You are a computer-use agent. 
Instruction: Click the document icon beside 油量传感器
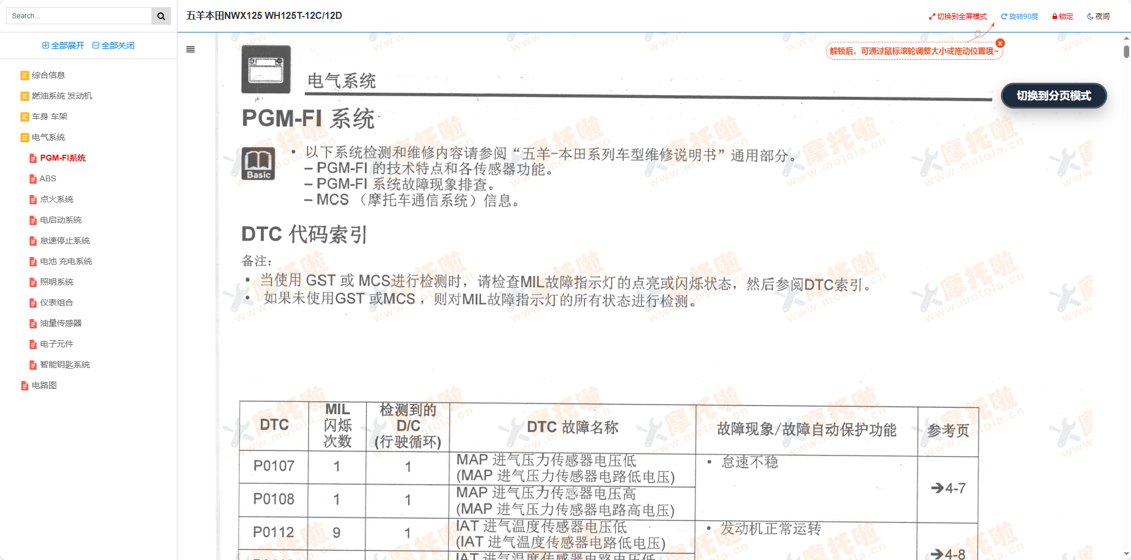tap(33, 324)
